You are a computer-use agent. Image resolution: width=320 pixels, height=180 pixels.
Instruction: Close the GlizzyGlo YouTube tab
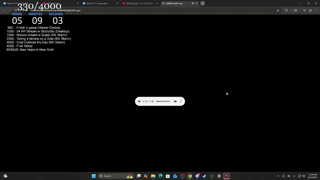click(x=157, y=3)
